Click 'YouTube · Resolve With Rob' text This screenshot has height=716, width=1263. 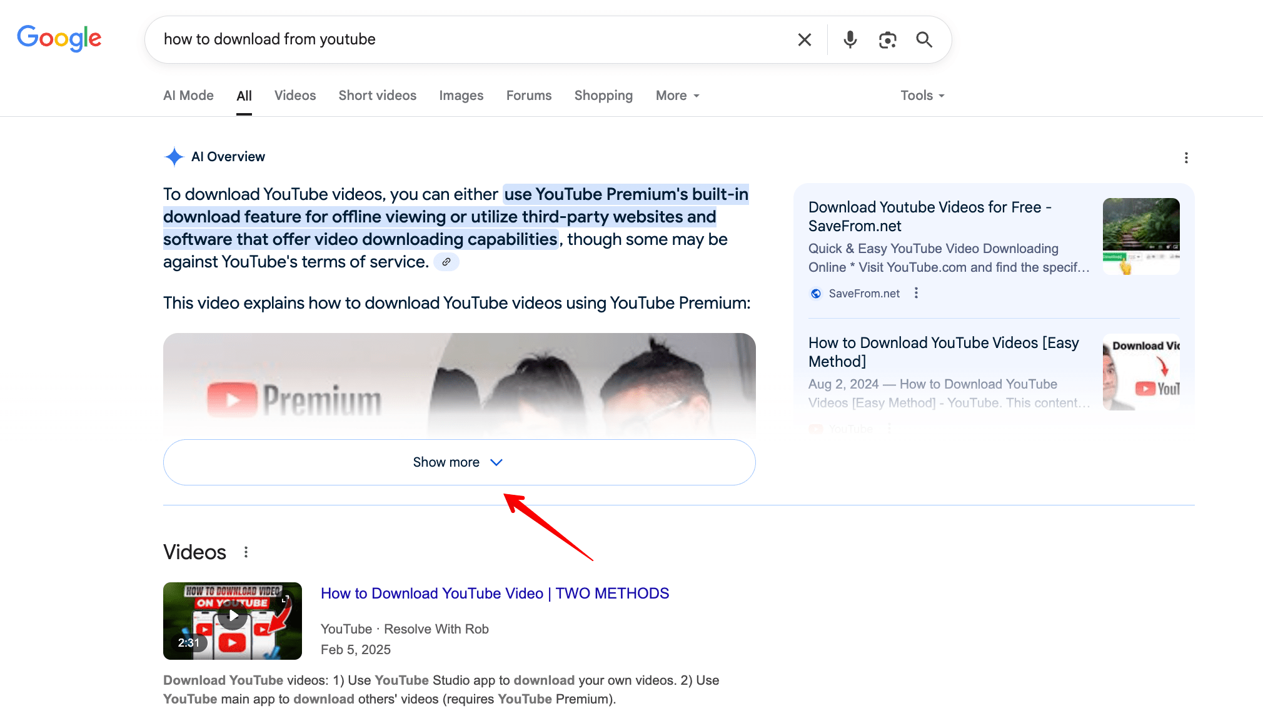(x=405, y=629)
